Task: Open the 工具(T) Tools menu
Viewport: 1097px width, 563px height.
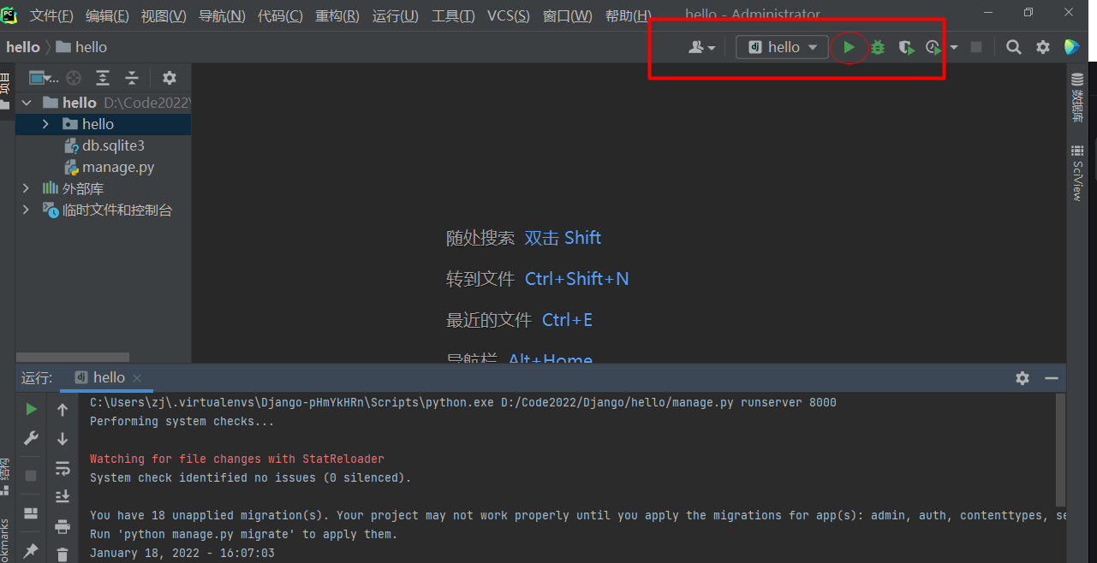Action: point(453,16)
